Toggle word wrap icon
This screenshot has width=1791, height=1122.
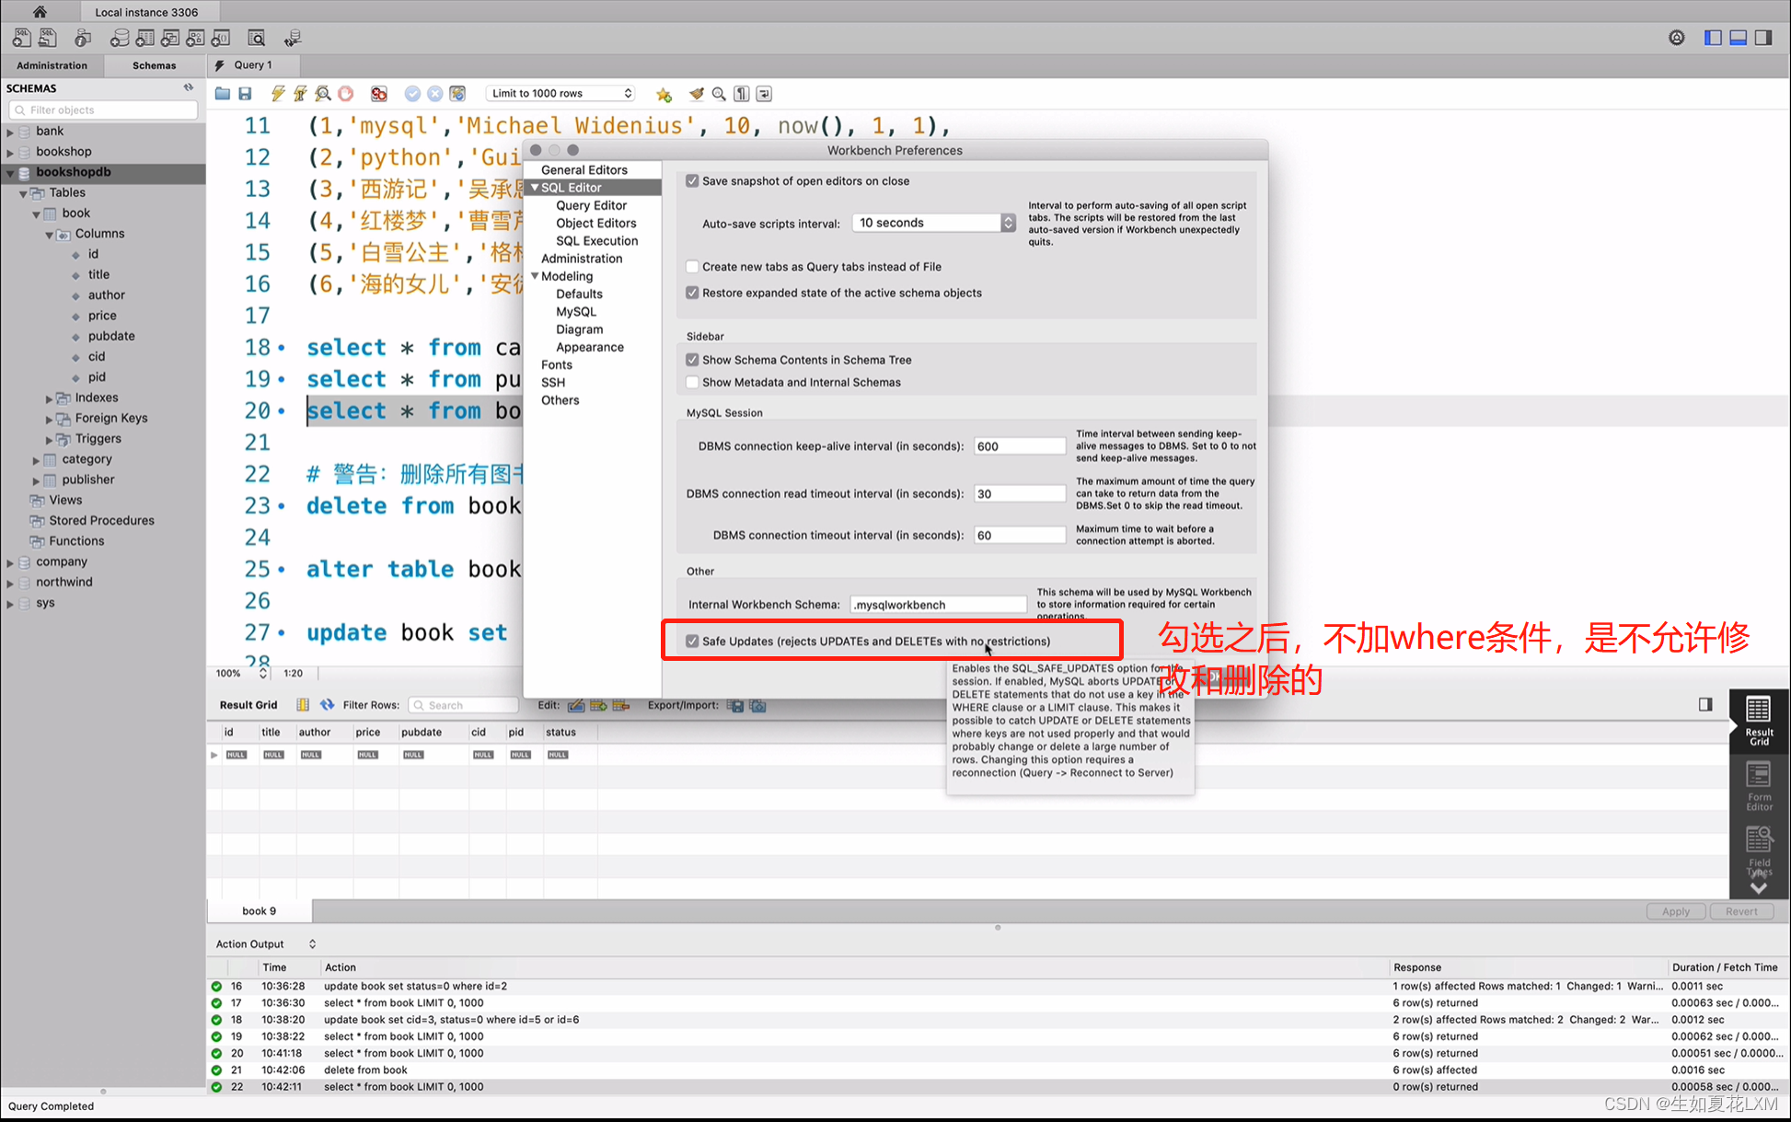[765, 94]
